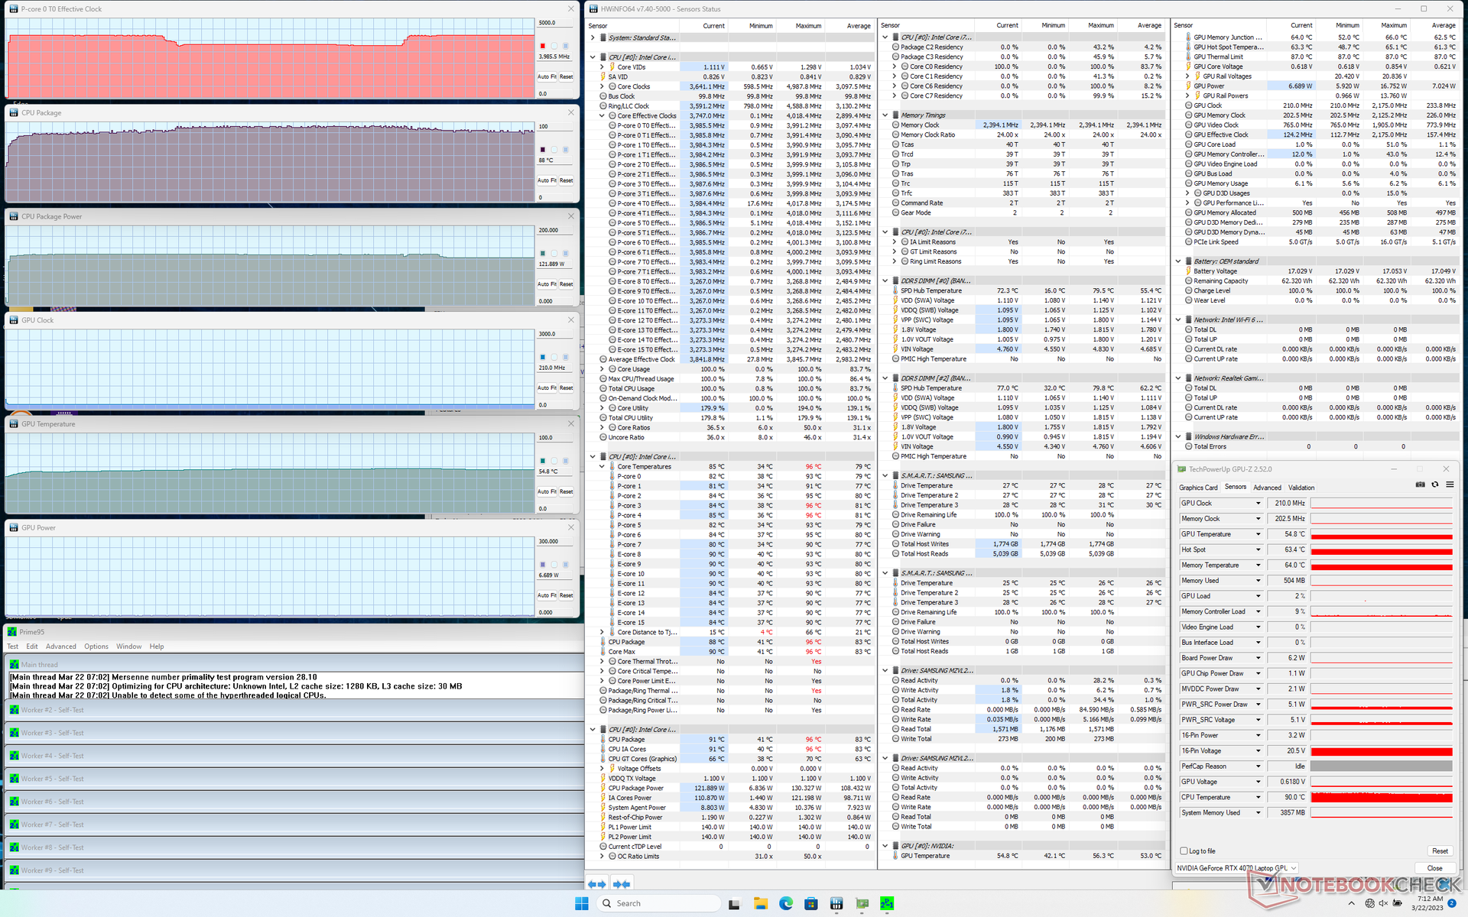1468x917 pixels.
Task: Click taskbar Search box
Action: click(659, 904)
